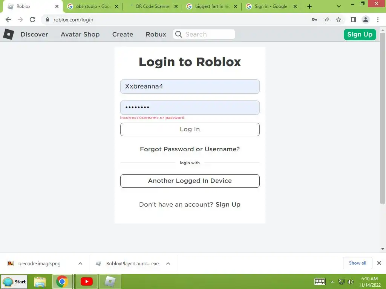Viewport: 386px width, 289px height.
Task: Bookmark this page with the star icon
Action: pos(339,20)
